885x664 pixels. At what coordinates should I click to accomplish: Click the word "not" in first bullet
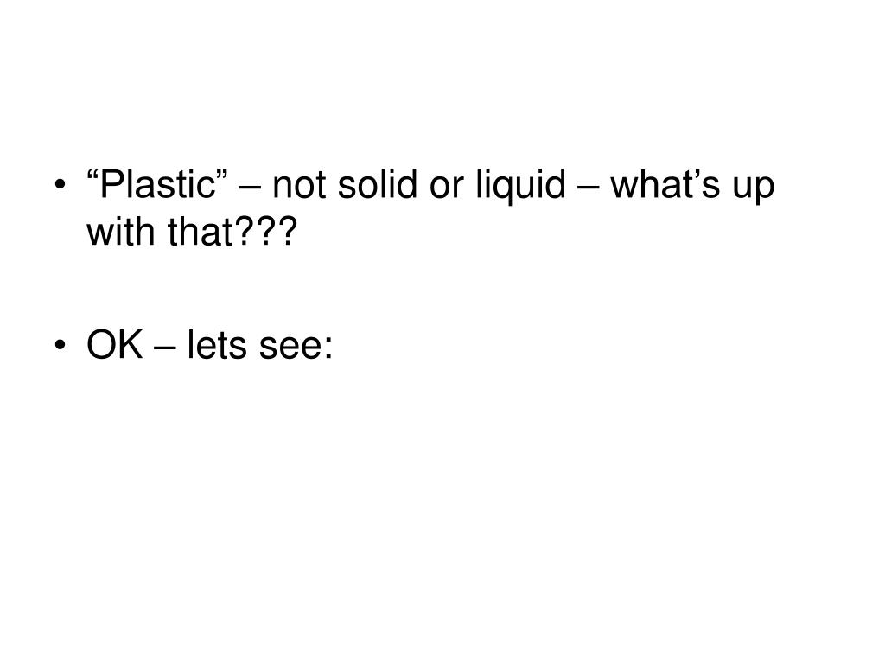(298, 187)
